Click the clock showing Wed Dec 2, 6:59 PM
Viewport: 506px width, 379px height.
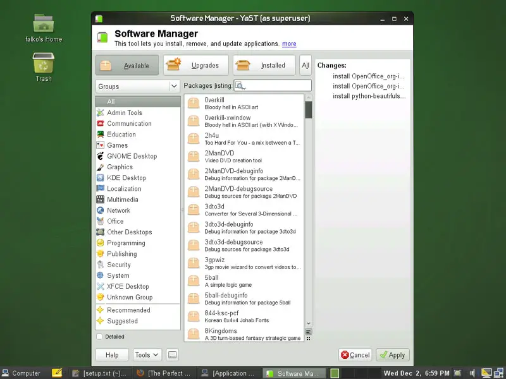coord(416,373)
